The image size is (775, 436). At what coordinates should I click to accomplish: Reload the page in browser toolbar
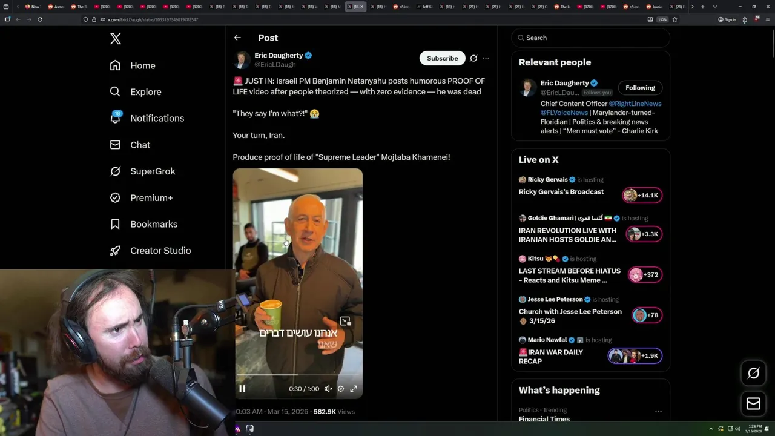point(40,19)
